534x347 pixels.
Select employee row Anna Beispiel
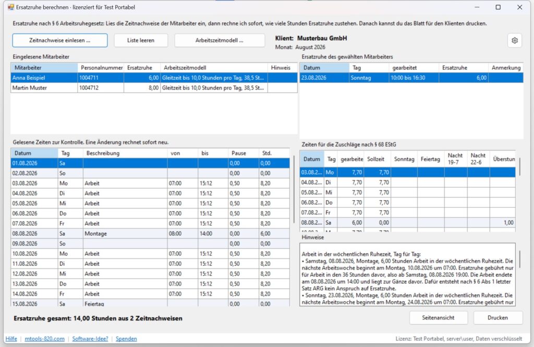154,78
